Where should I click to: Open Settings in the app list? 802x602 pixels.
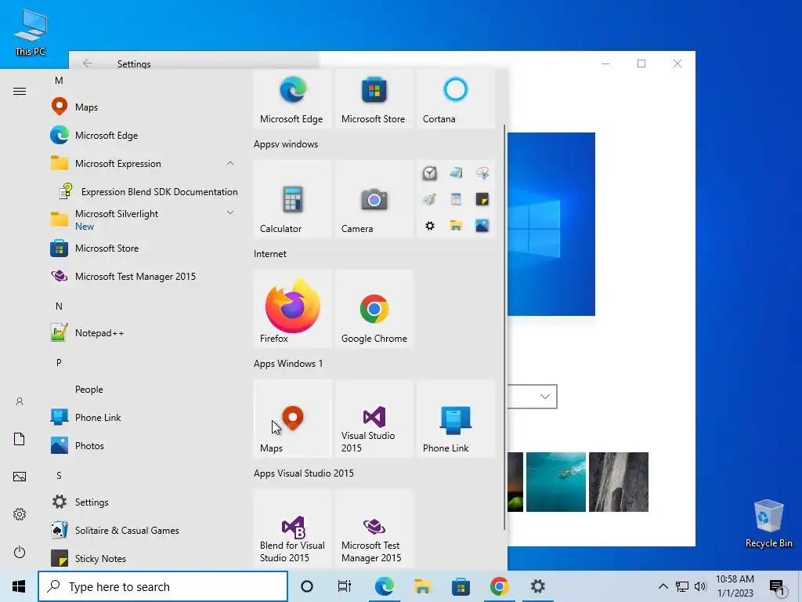point(146,502)
